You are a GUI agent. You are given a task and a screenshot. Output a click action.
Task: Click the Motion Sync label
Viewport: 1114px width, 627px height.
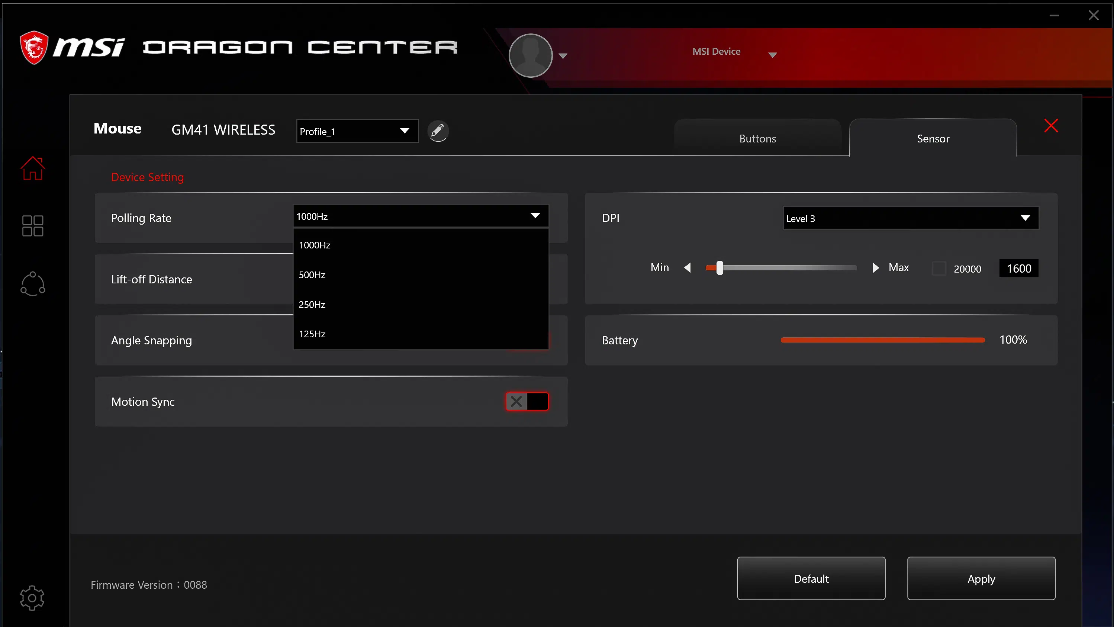(x=143, y=402)
